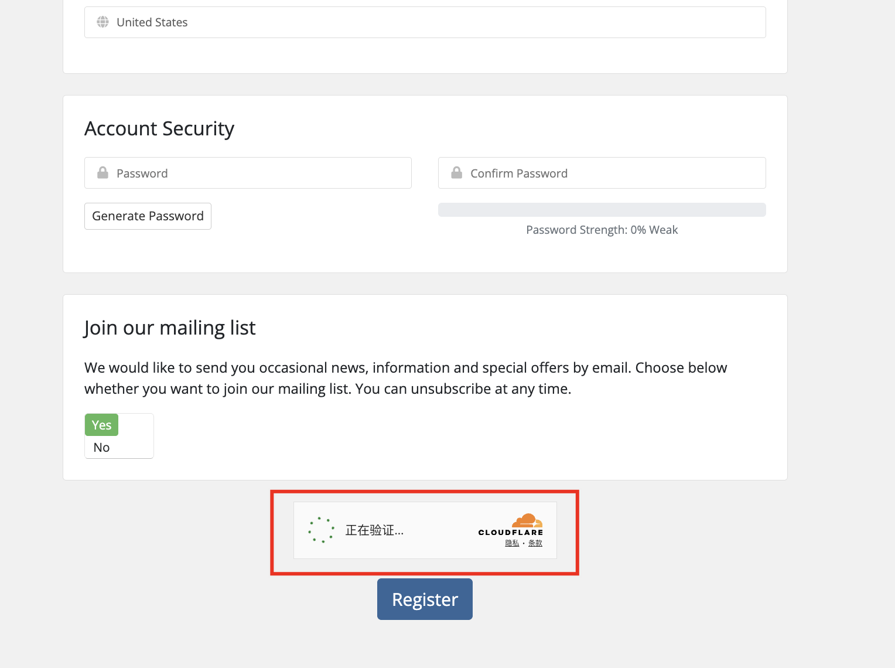Submit the form with Register button
This screenshot has width=895, height=668.
pyautogui.click(x=425, y=599)
